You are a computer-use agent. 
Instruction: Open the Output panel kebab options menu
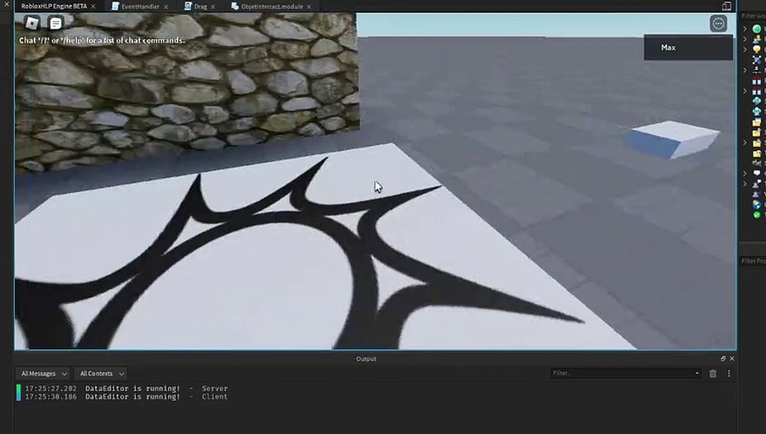pos(729,374)
